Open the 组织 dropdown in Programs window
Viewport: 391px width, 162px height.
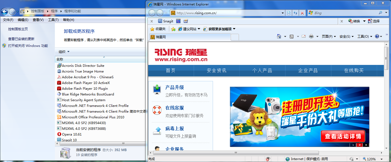point(64,52)
